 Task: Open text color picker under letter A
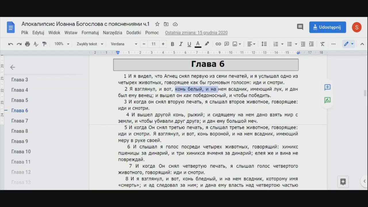click(198, 44)
